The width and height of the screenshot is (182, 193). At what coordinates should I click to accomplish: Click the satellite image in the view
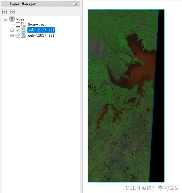[x=126, y=96]
